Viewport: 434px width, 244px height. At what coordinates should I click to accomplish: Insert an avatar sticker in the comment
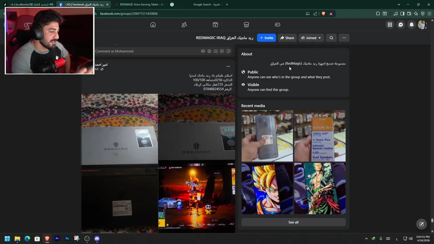[203, 51]
